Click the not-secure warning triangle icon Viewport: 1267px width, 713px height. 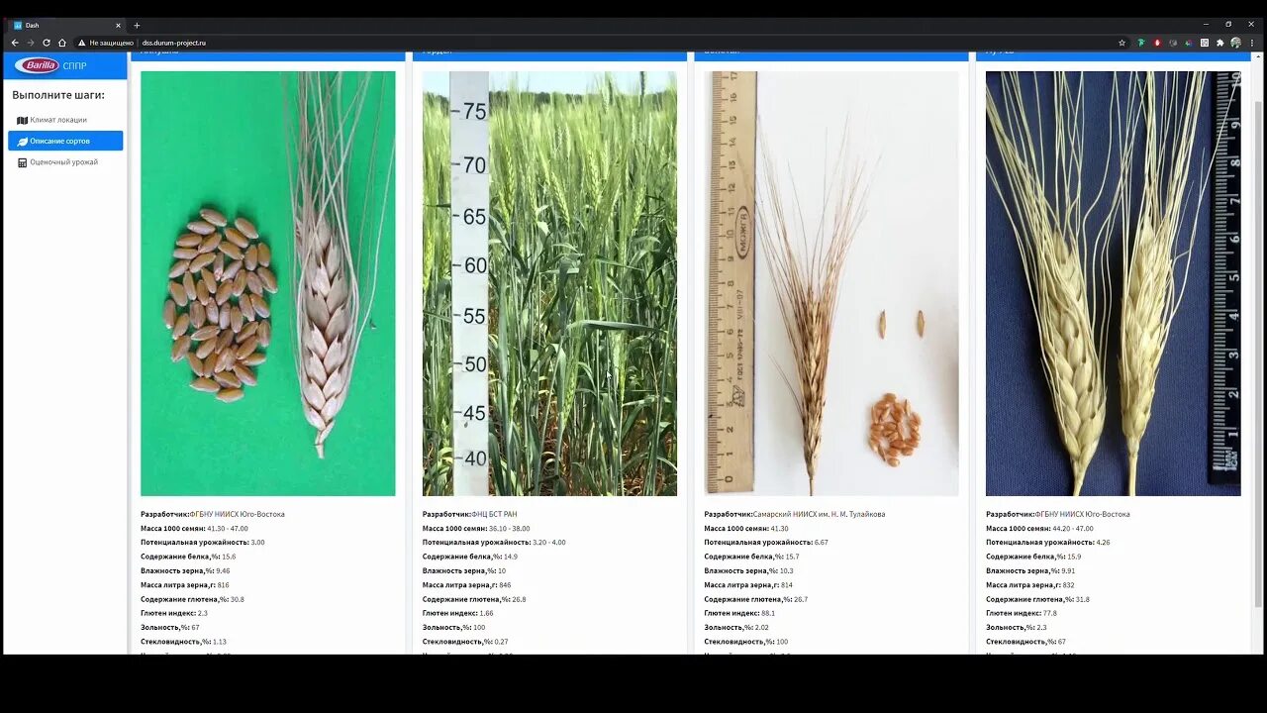pos(82,43)
